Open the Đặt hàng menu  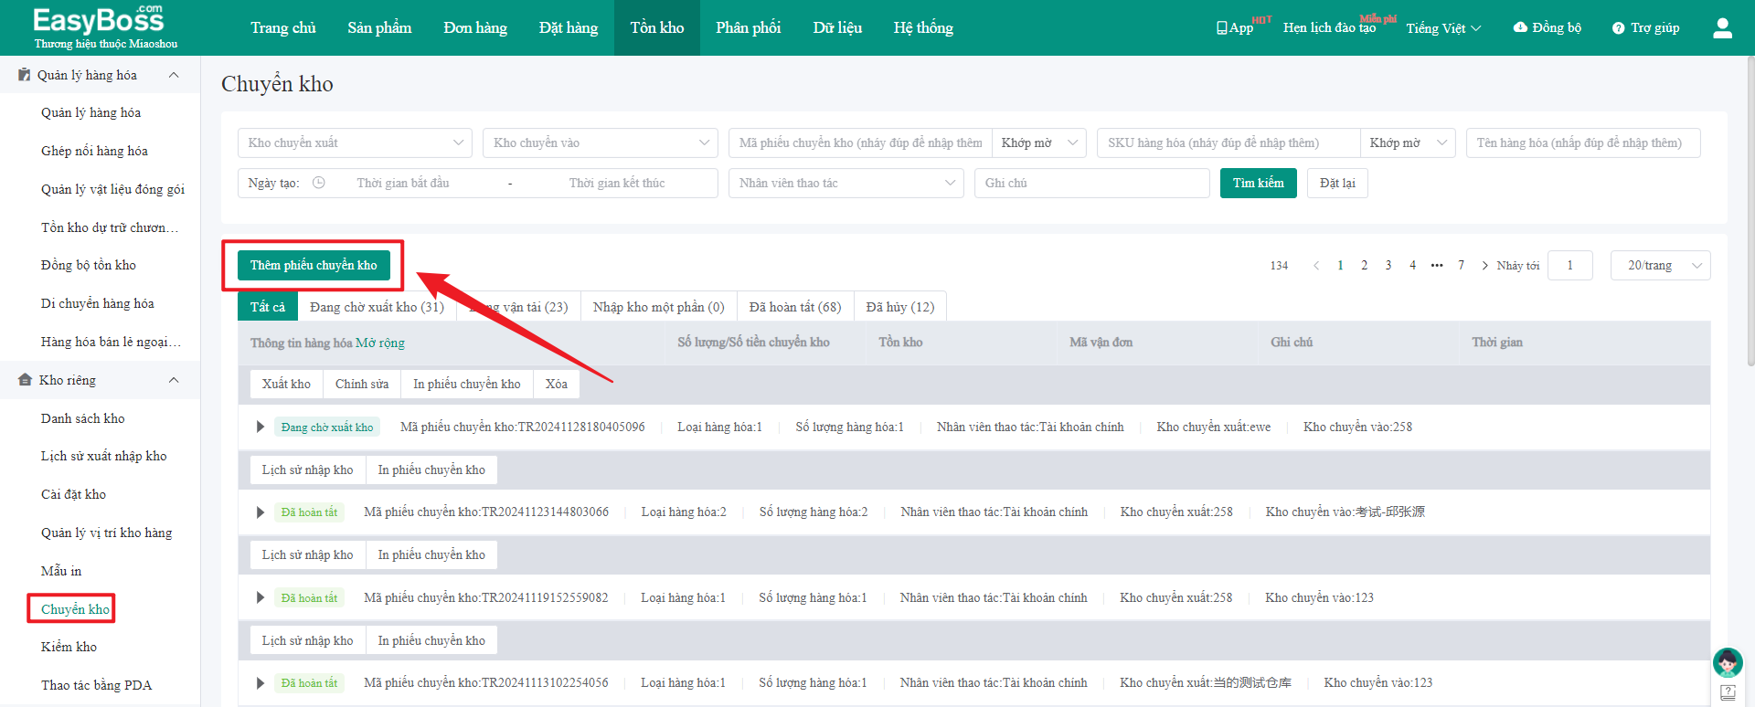[x=569, y=28]
